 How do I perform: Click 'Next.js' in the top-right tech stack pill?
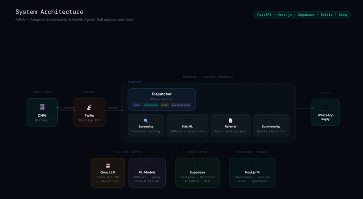point(285,15)
